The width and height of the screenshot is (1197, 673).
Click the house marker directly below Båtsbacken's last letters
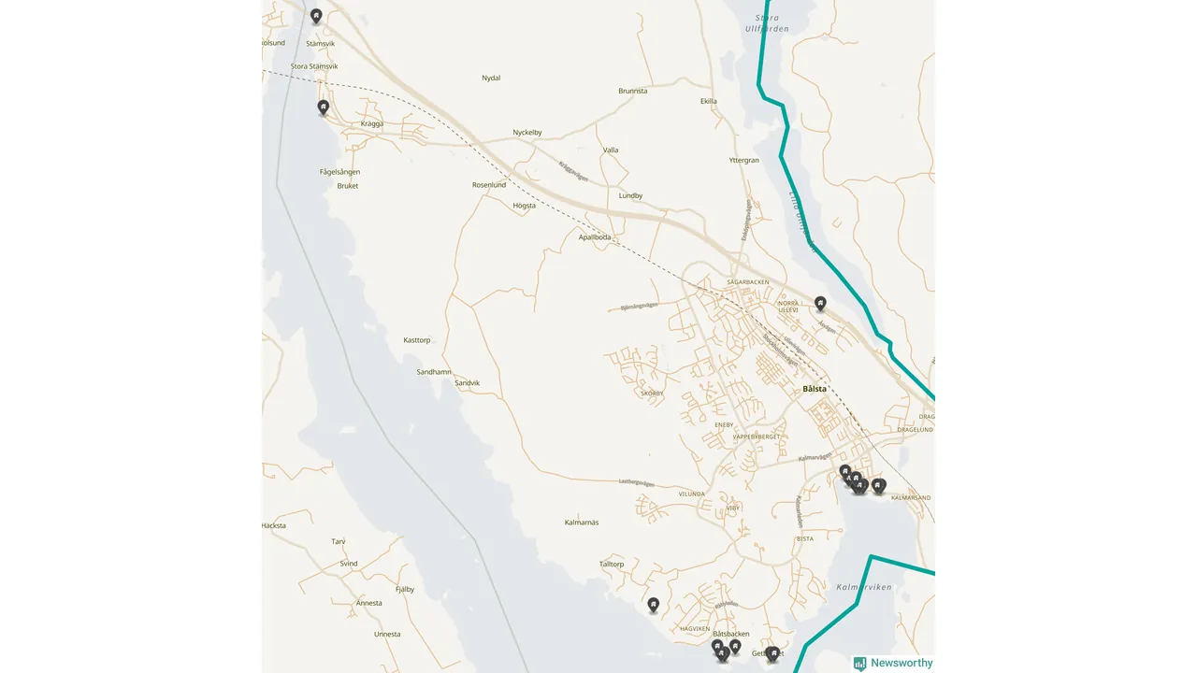(735, 646)
